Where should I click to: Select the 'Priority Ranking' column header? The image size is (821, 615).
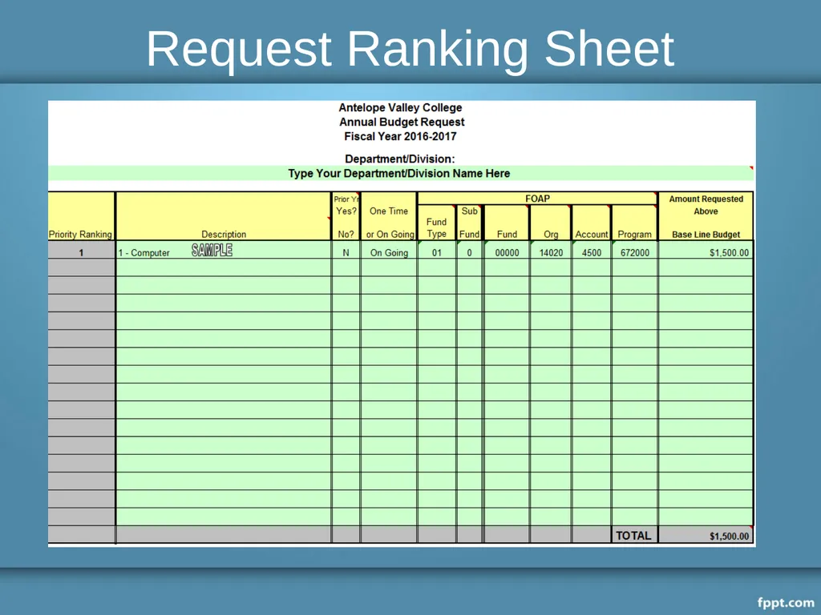(81, 216)
